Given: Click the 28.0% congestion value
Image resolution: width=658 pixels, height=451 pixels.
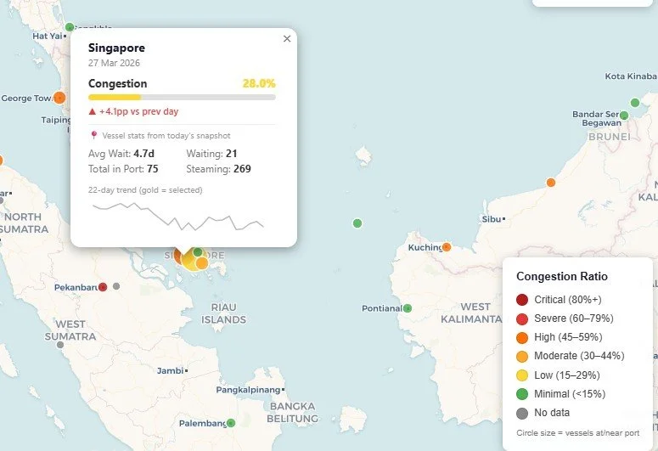Looking at the screenshot, I should pos(259,83).
